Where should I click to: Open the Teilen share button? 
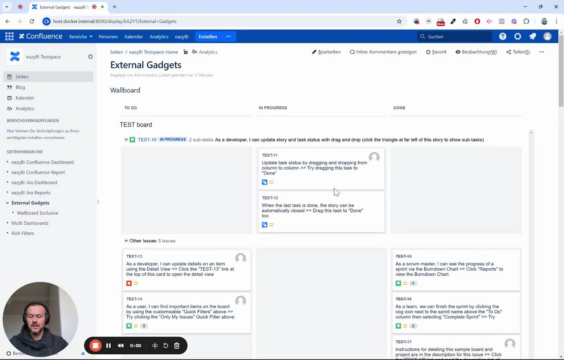pos(518,52)
